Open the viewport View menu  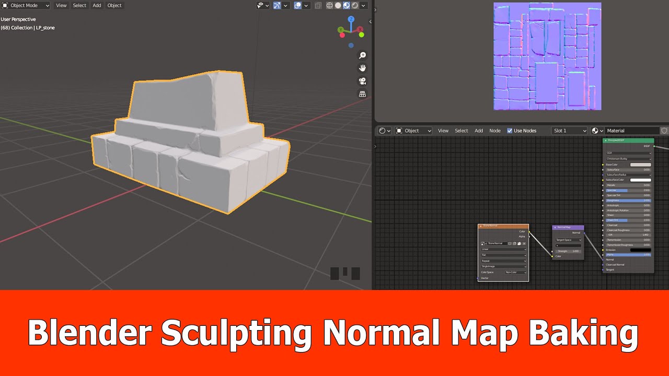pos(61,5)
